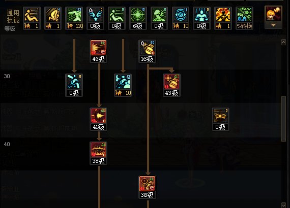The width and height of the screenshot is (290, 208).
Task: Select the blue eye general skill
Action: pos(181,18)
